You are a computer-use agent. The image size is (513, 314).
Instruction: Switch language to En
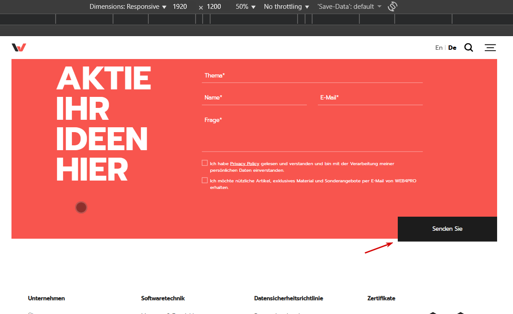439,48
